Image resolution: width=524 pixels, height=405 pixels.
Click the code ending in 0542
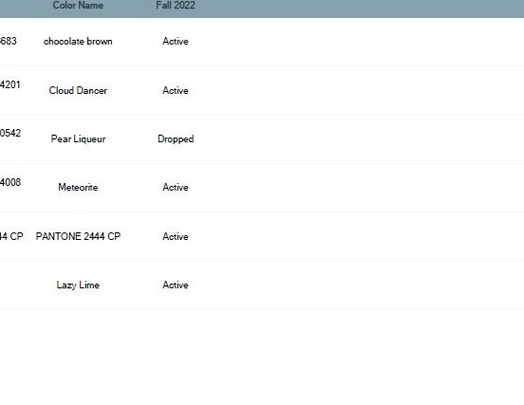point(10,133)
